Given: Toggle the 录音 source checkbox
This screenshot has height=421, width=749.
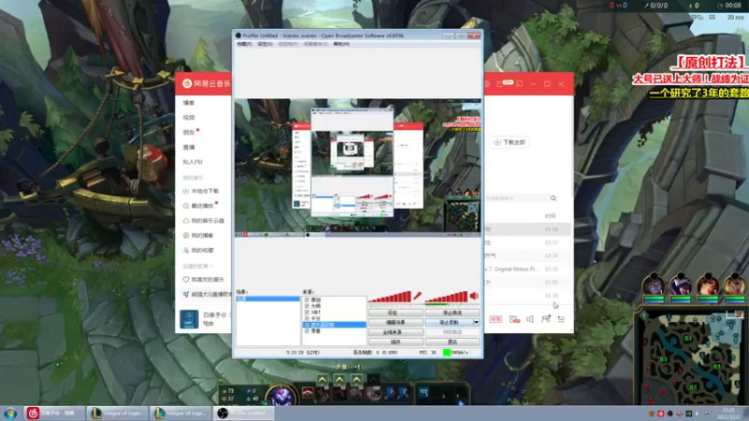Looking at the screenshot, I should click(x=307, y=331).
